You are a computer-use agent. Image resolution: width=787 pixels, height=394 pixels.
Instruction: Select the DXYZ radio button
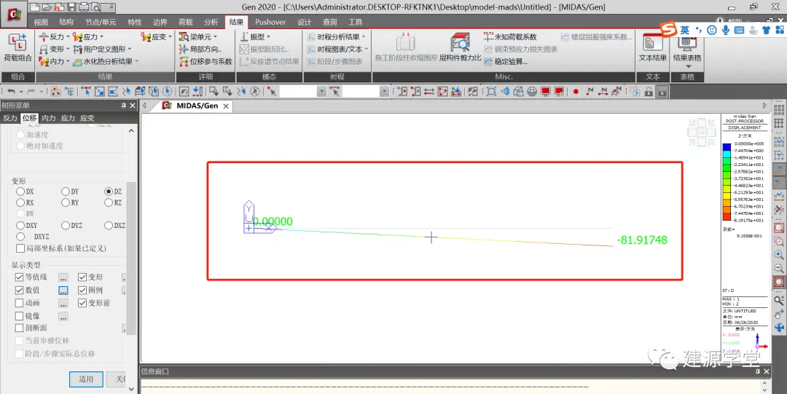click(20, 237)
